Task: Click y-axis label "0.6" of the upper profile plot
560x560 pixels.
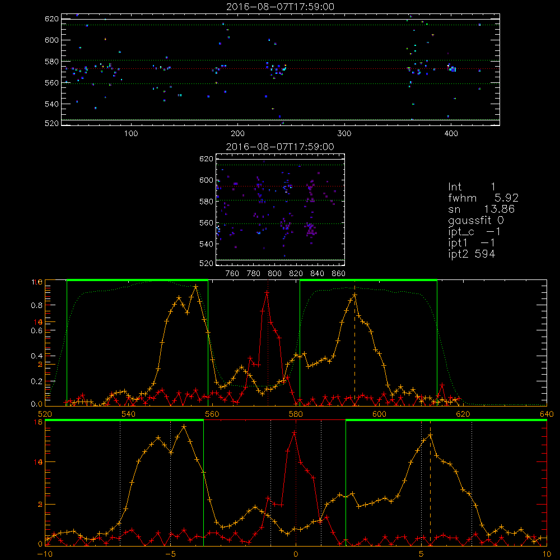Action: [x=37, y=331]
